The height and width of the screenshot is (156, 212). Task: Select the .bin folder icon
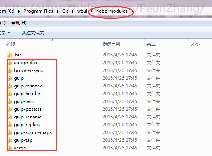coord(9,55)
